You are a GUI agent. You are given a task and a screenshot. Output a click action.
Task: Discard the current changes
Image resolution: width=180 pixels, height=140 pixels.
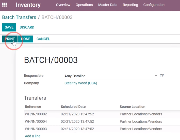click(27, 27)
